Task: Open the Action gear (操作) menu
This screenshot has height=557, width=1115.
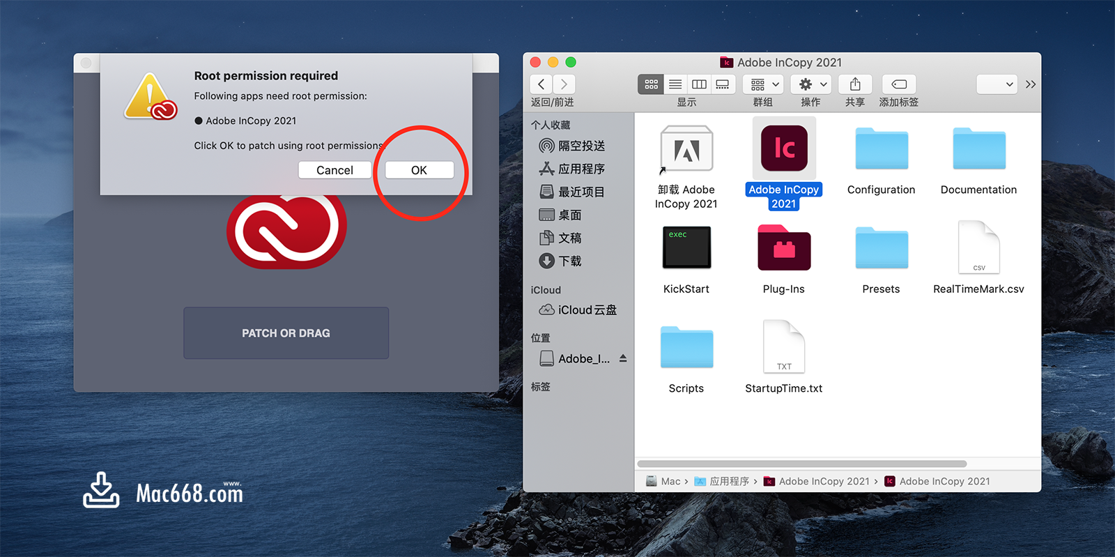Action: click(x=812, y=84)
